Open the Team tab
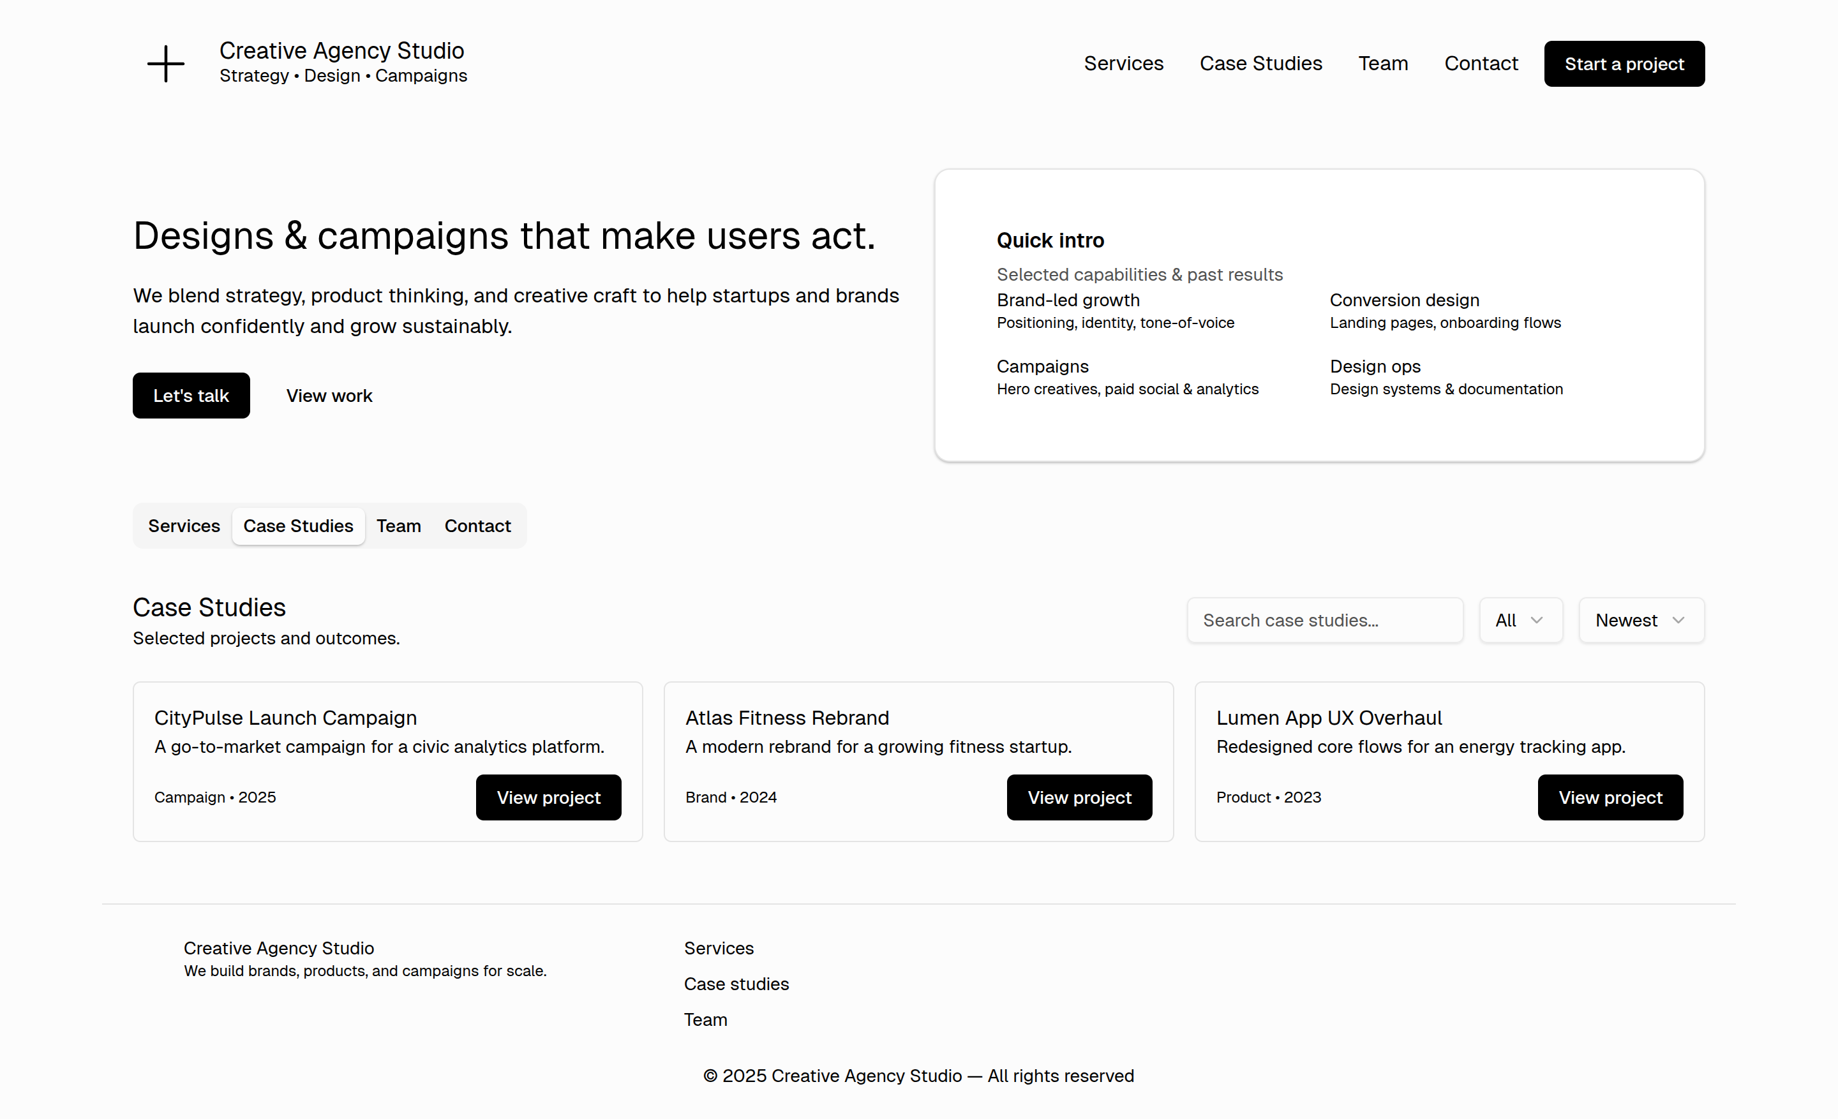This screenshot has height=1119, width=1838. coord(398,526)
